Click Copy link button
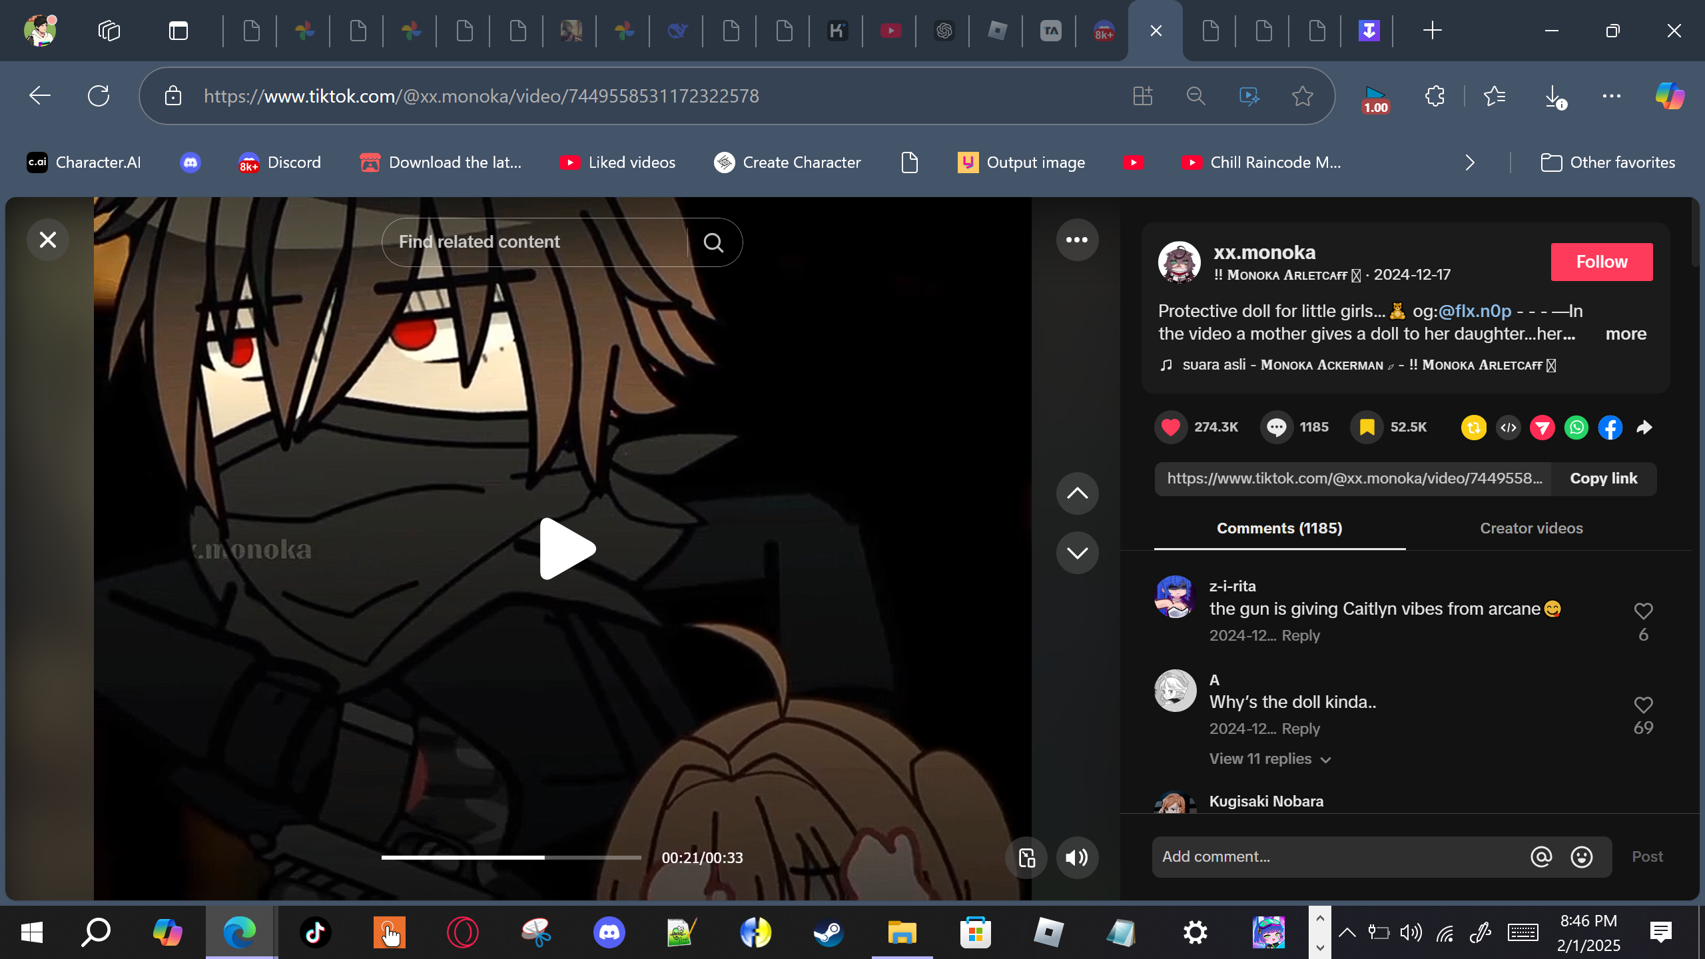This screenshot has height=959, width=1705. tap(1603, 478)
